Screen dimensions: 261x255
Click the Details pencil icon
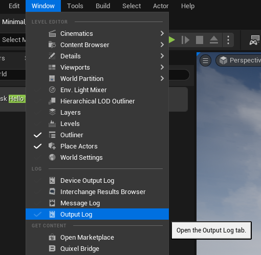(x=52, y=56)
